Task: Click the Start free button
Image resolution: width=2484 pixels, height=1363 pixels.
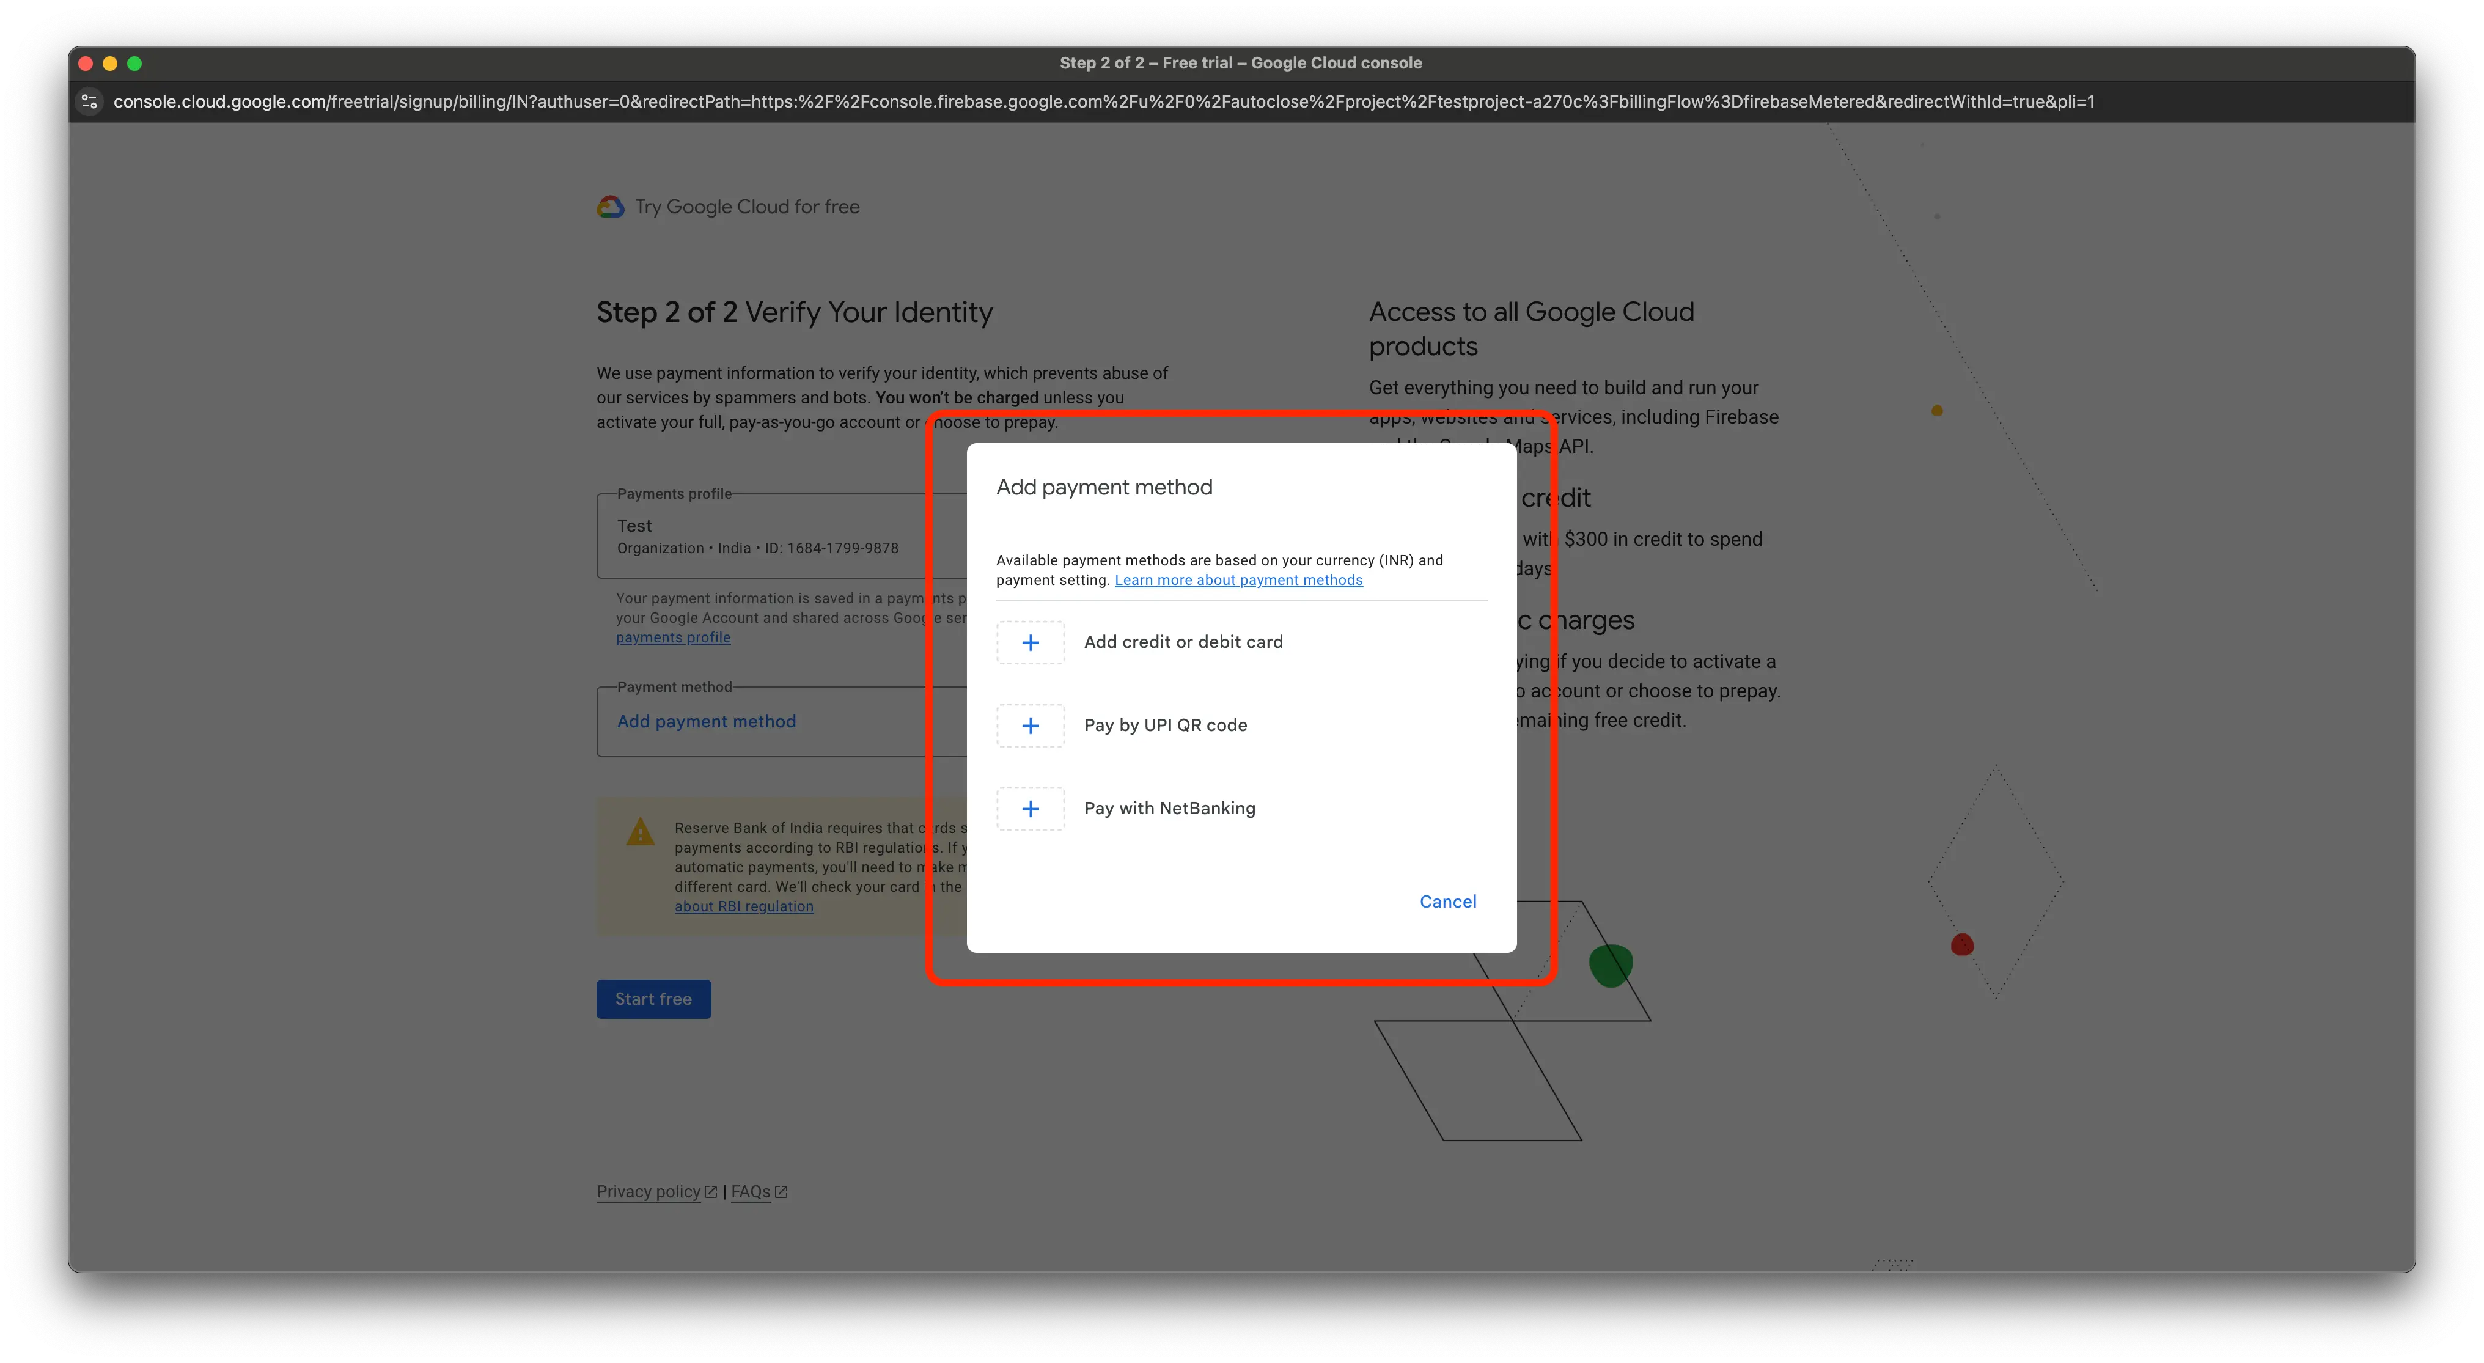Action: (653, 999)
